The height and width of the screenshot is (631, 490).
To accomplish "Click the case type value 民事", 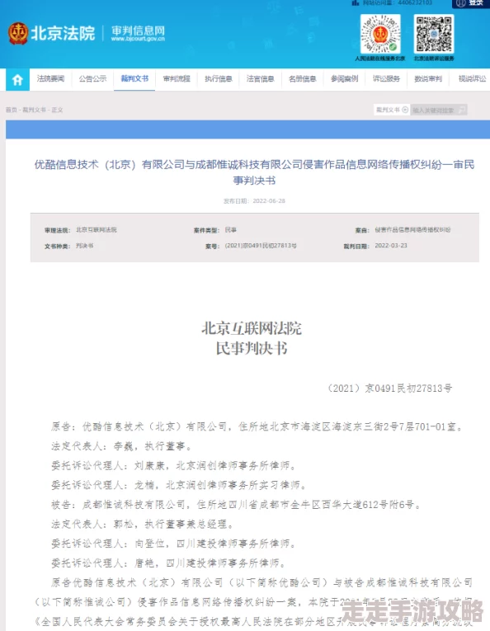I will tap(230, 230).
